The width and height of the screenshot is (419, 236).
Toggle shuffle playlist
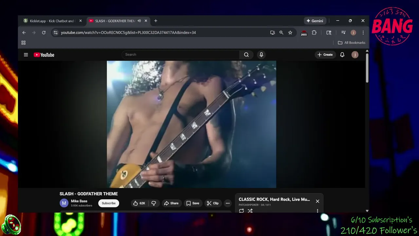pos(250,211)
